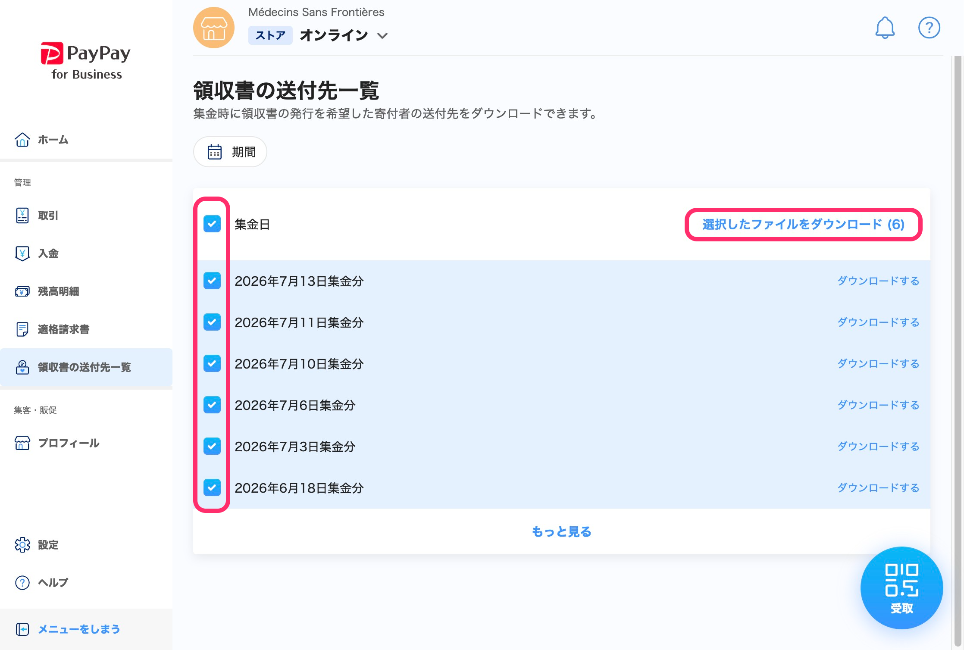Click もっと見る to load more
Screen dimensions: 964x650
[561, 532]
